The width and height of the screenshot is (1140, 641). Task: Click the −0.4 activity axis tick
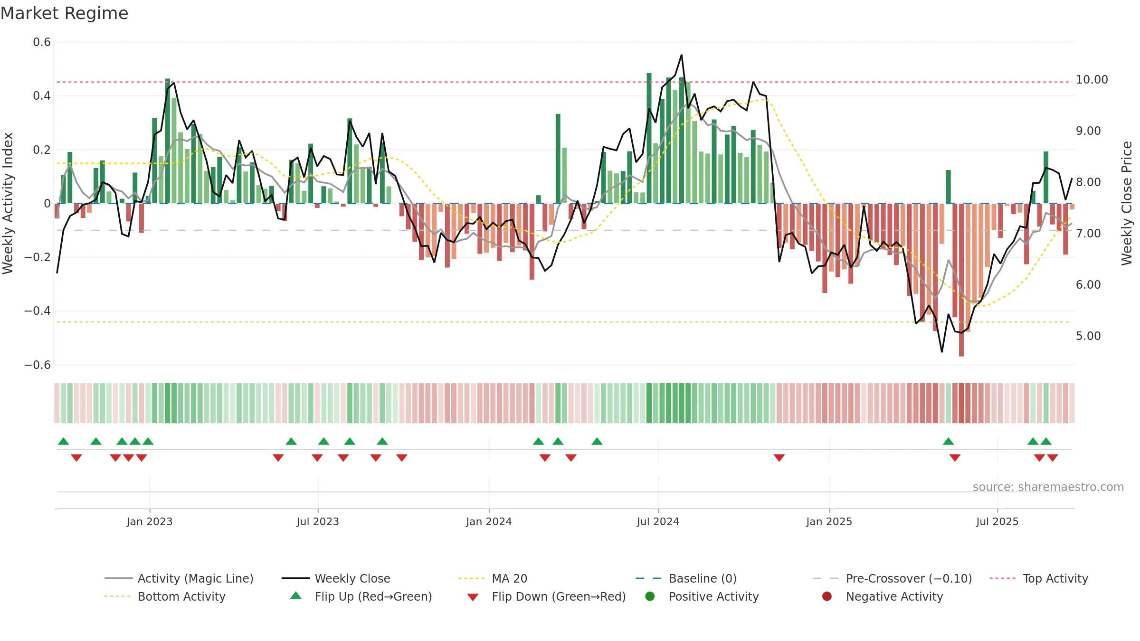[38, 311]
